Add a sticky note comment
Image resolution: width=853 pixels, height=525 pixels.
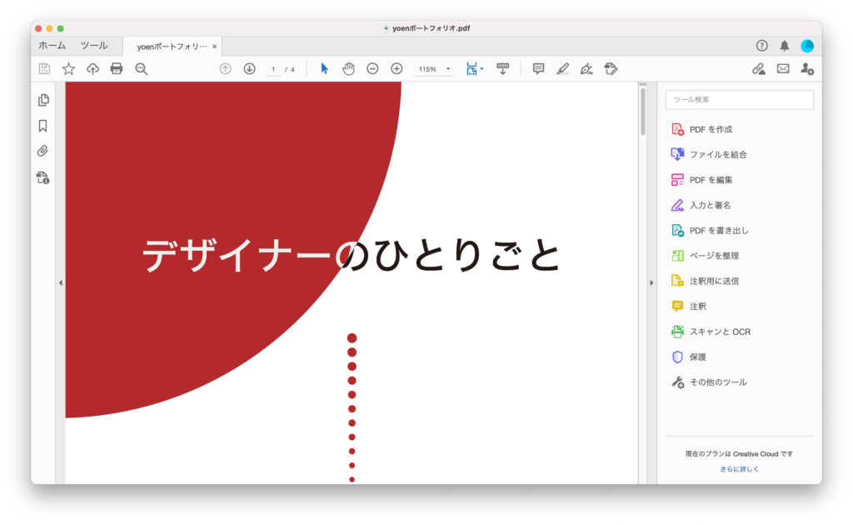[538, 68]
